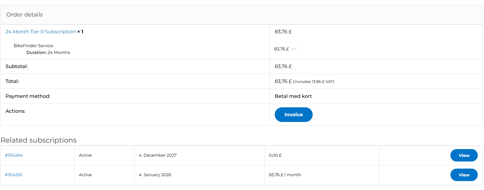Click the "4. December 2027" date cell
This screenshot has height=190, width=484.
click(x=158, y=155)
